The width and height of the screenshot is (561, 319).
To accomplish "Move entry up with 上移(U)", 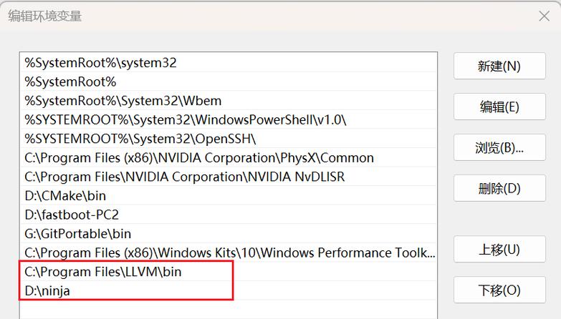I will coord(499,250).
